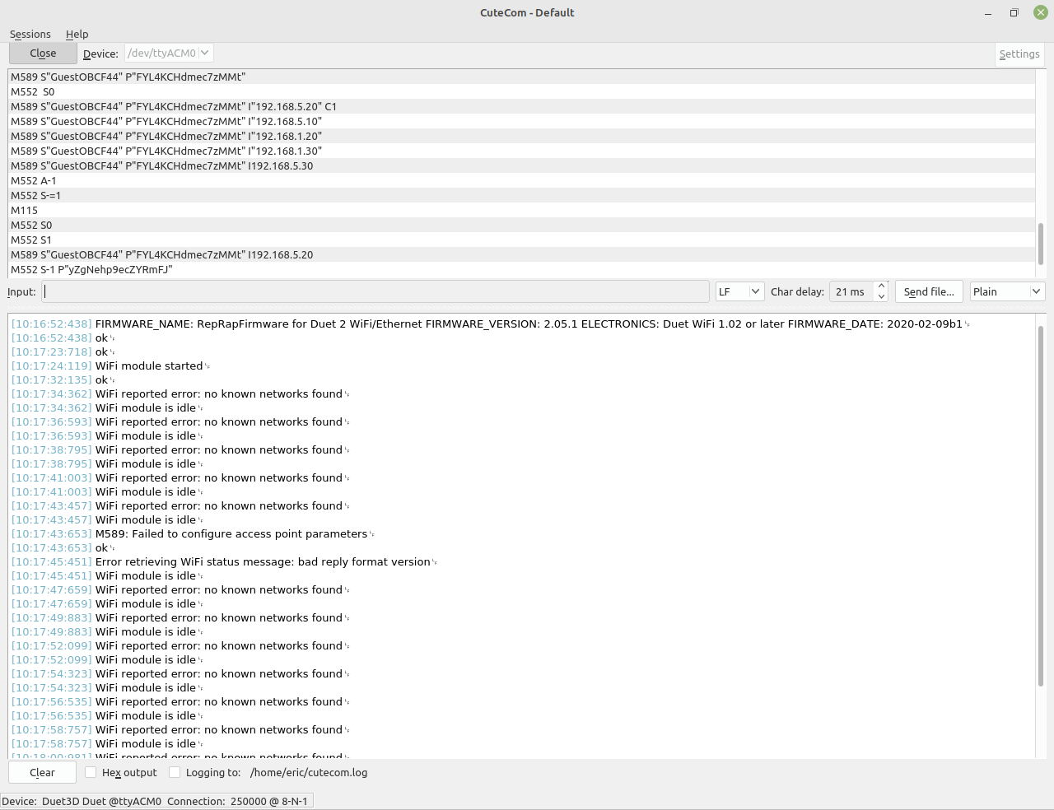Open the Plain protocol dropdown
The image size is (1054, 810).
tap(1007, 291)
